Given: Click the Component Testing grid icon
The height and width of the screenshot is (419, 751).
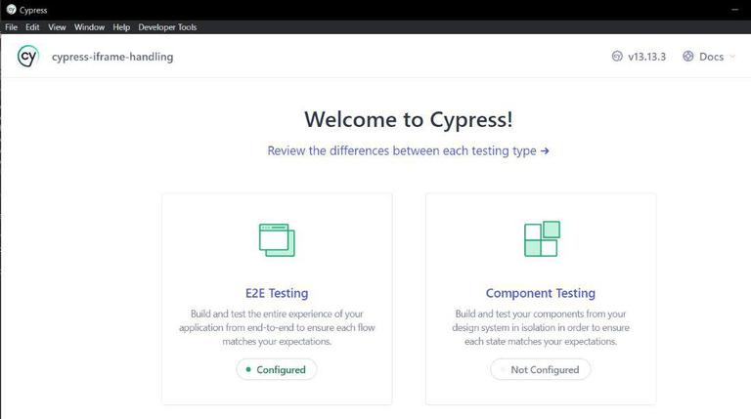Looking at the screenshot, I should [541, 239].
